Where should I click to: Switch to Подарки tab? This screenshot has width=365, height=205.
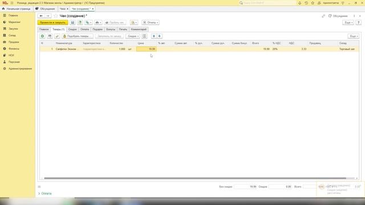(98, 29)
